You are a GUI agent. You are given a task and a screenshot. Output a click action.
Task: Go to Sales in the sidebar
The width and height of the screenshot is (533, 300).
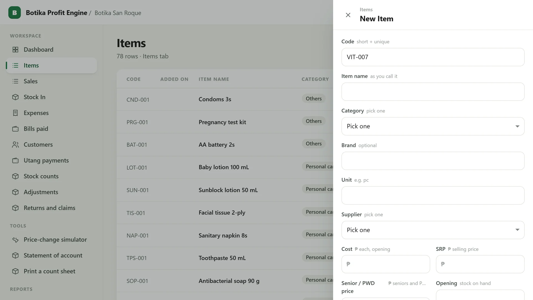coord(51,81)
